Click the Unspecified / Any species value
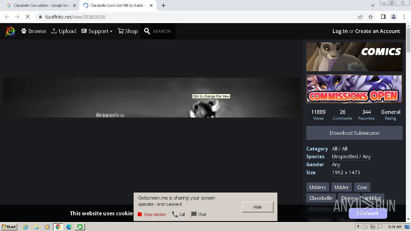This screenshot has width=411, height=231. 351,157
